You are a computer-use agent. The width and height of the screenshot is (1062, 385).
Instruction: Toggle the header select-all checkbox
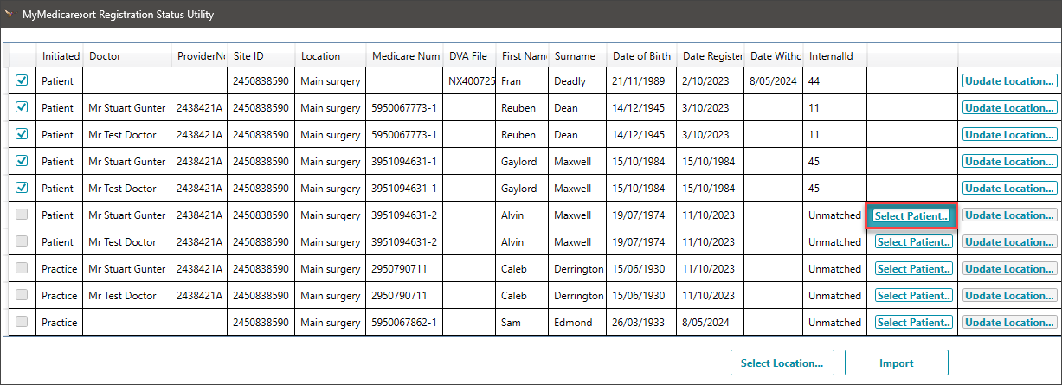coord(22,56)
